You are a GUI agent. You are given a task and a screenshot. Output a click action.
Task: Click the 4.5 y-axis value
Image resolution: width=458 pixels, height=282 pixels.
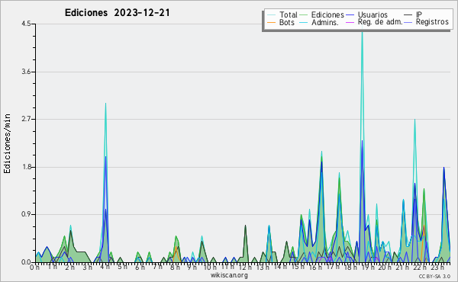click(x=26, y=24)
